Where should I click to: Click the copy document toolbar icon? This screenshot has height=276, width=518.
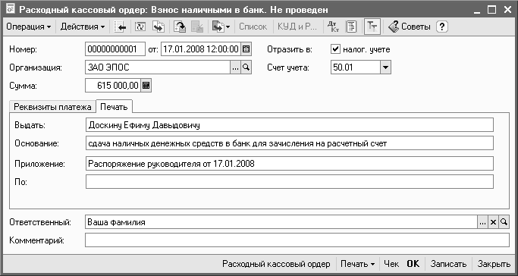pos(159,27)
